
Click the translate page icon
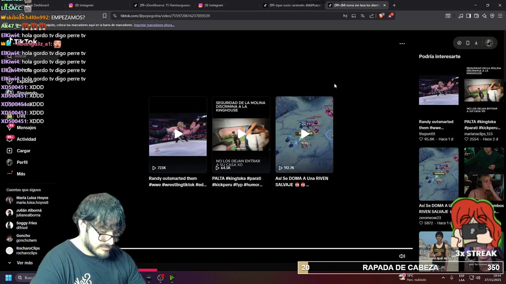click(363, 16)
